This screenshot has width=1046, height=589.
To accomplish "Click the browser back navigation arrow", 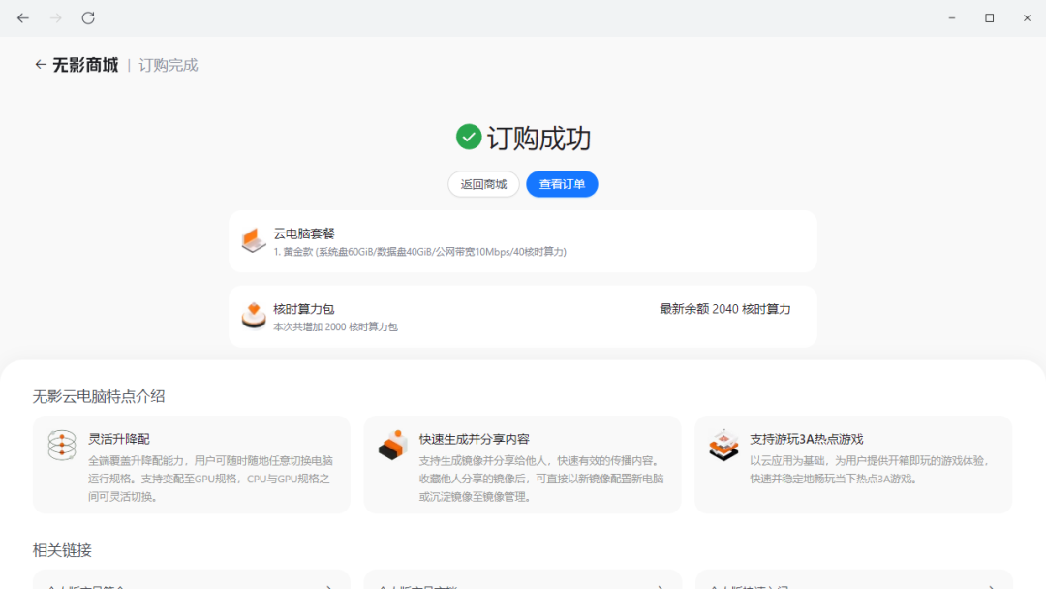I will (23, 17).
